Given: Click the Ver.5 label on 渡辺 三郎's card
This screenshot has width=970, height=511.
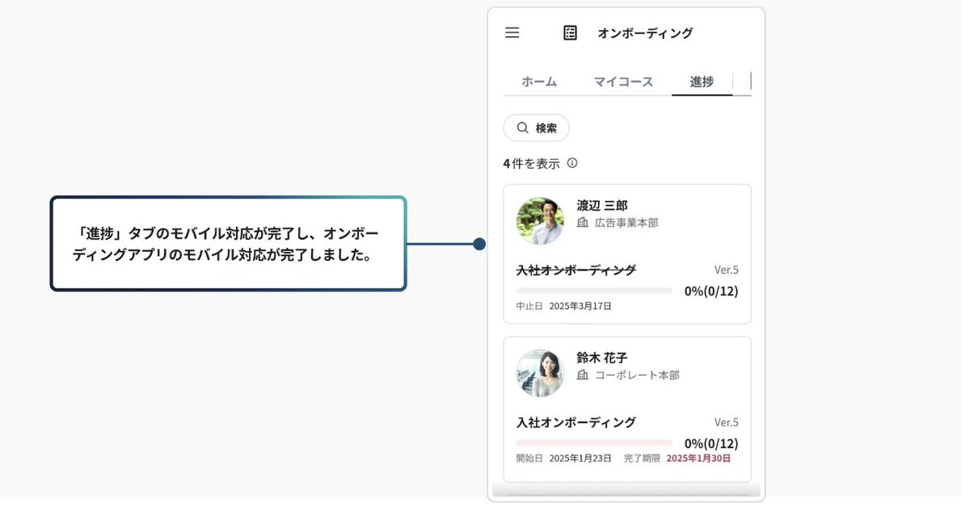Looking at the screenshot, I should [x=726, y=270].
